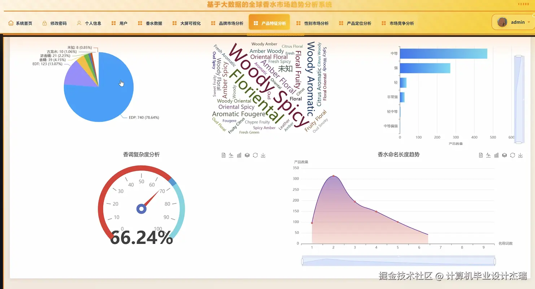Screen dimensions: 535x289
Task: Click the 个人信息 link
Action: click(88, 22)
